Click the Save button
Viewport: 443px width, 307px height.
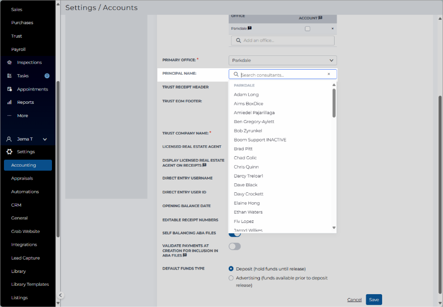tap(374, 300)
